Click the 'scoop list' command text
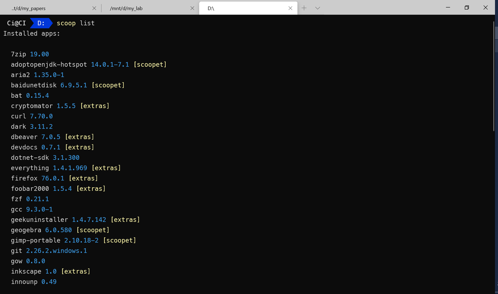Viewport: 498px width, 294px height. coord(75,23)
